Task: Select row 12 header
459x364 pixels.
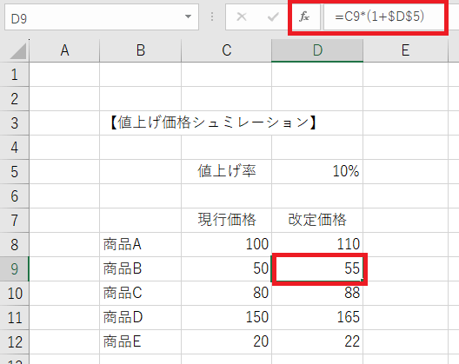Action: (x=14, y=341)
